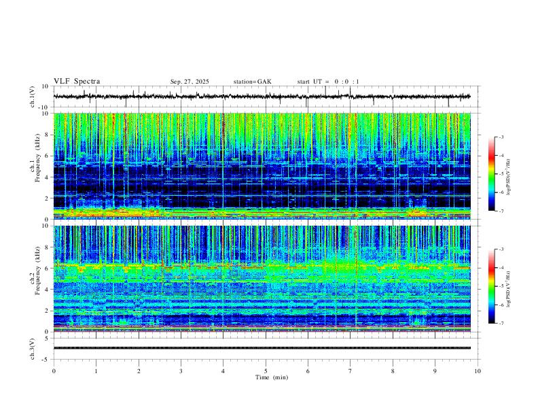
Task: Click the ch.2 spectrogram panel
Action: (x=262, y=279)
